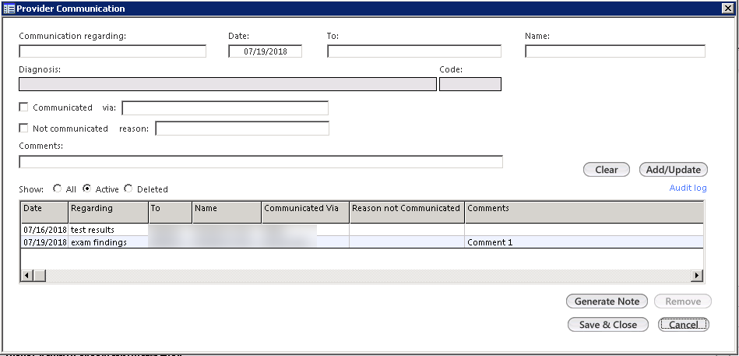This screenshot has width=739, height=356.
Task: Click the To column header in table
Action: (x=170, y=212)
